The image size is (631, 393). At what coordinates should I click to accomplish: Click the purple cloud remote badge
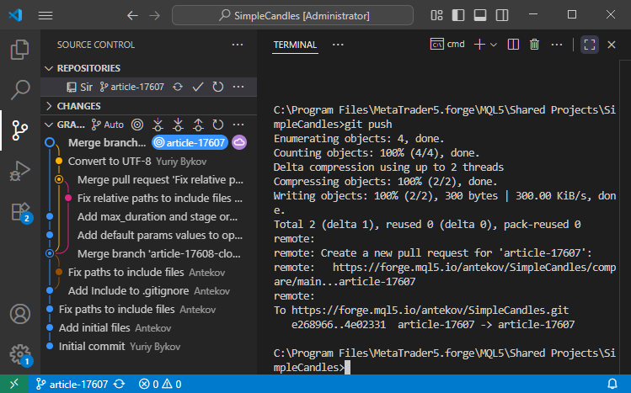[239, 142]
